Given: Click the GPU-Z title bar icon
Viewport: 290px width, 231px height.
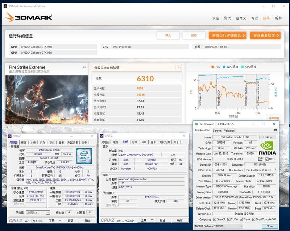Looking at the screenshot, I should (x=196, y=124).
